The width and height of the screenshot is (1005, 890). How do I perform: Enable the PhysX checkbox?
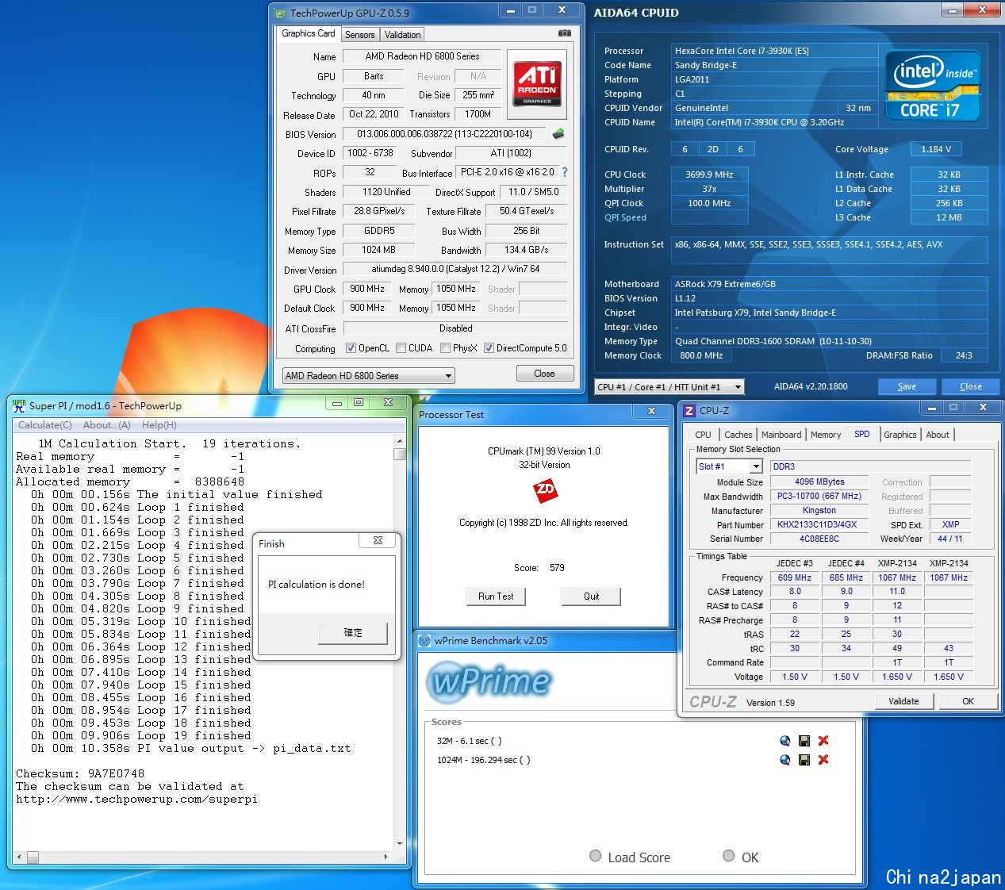(x=445, y=348)
